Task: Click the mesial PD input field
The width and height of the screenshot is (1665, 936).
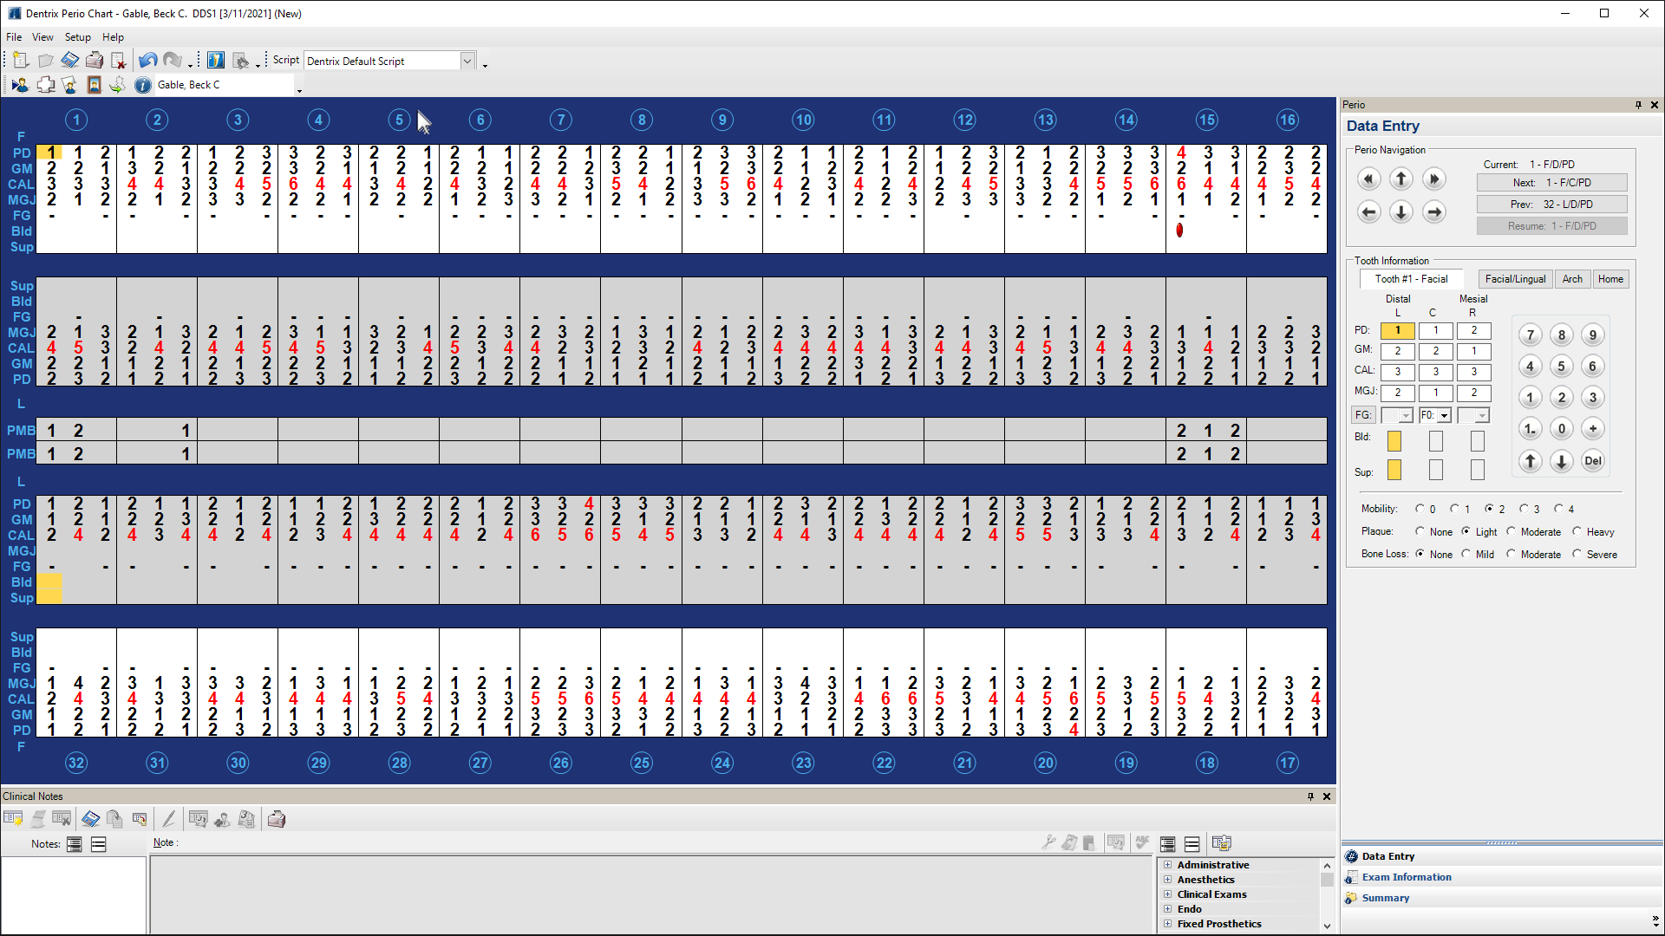Action: [x=1473, y=331]
